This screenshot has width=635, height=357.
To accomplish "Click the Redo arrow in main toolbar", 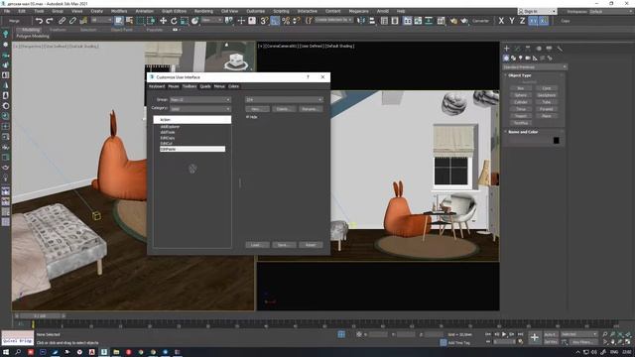I will [50, 21].
